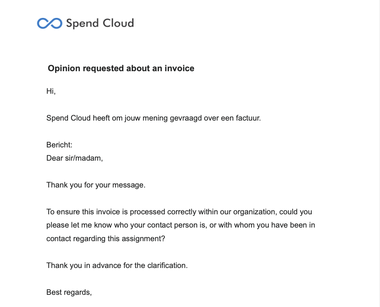Click the "Hi," greeting line
This screenshot has height=307, width=380.
pos(51,91)
